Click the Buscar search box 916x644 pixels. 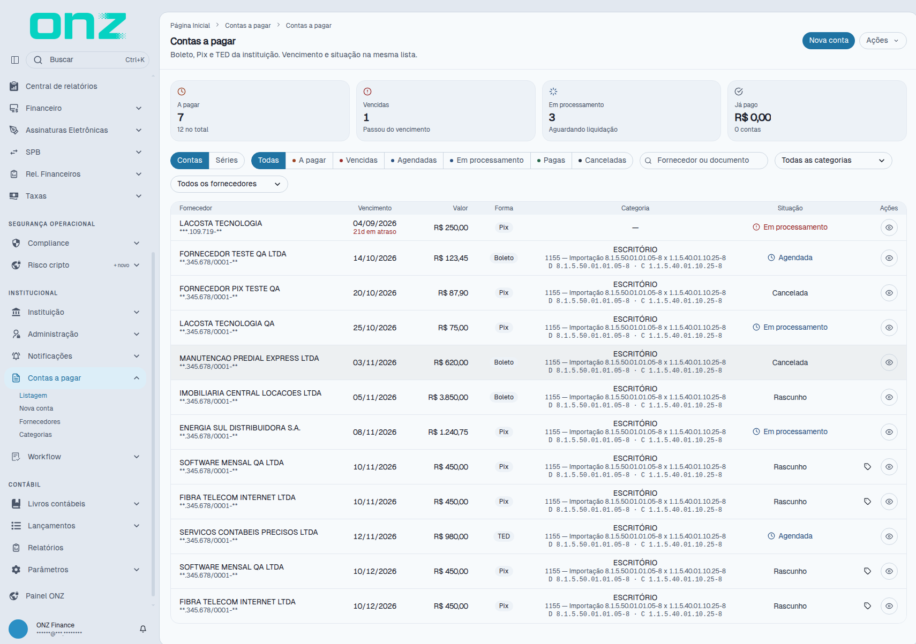pyautogui.click(x=87, y=60)
